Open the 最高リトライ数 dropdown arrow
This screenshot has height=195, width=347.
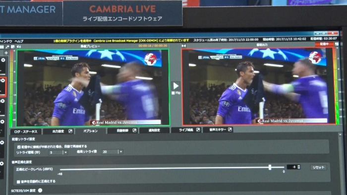pos(121,152)
